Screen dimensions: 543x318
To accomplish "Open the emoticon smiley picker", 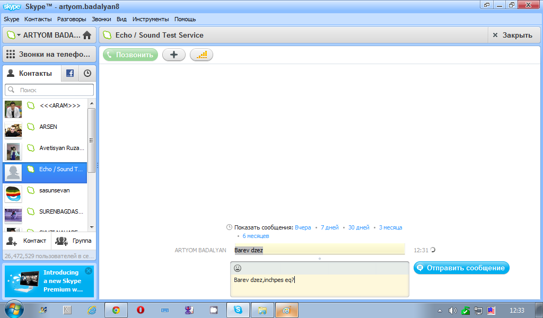I will pyautogui.click(x=238, y=268).
